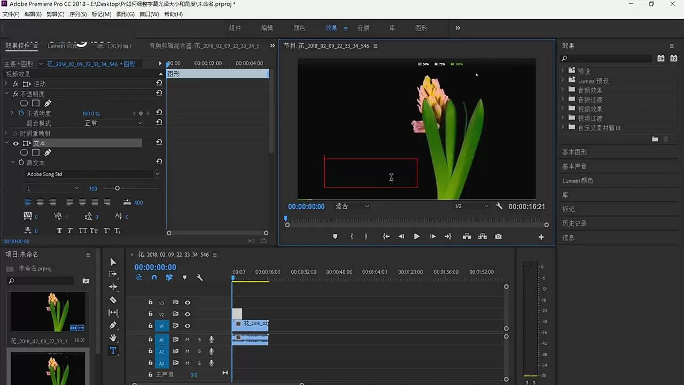
Task: Collapse the Opacity effect section
Action: click(x=6, y=94)
